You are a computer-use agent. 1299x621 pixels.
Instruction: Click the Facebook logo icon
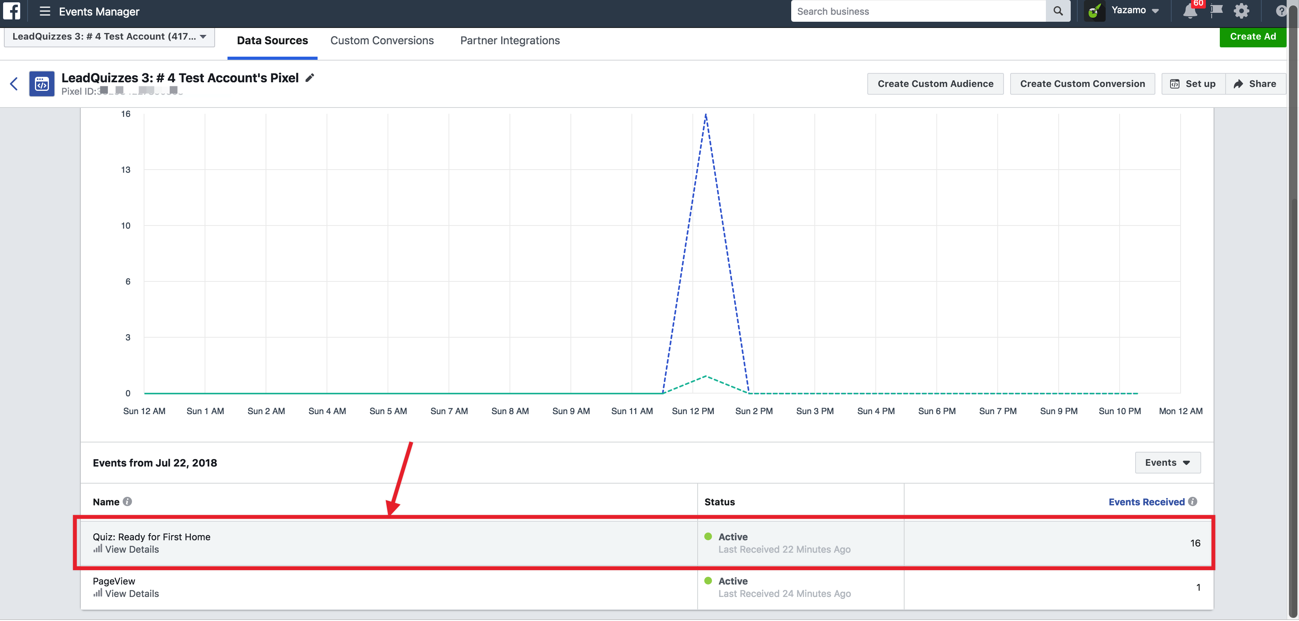pos(12,10)
